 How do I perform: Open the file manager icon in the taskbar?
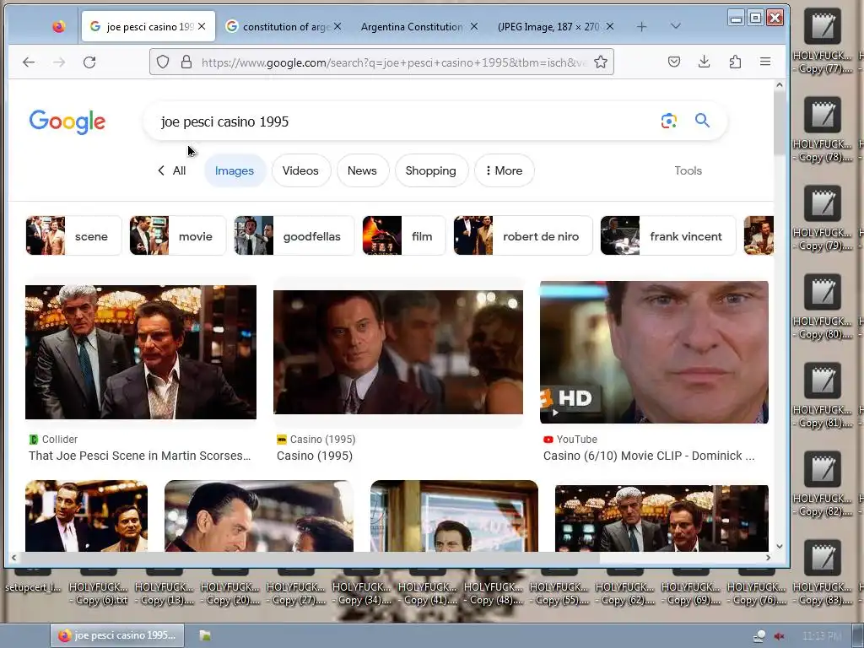tap(205, 635)
